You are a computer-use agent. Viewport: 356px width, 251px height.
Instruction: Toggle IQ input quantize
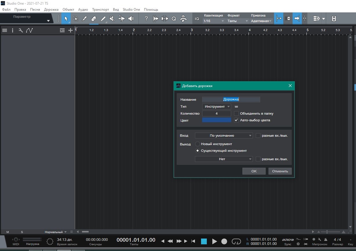pos(197,19)
